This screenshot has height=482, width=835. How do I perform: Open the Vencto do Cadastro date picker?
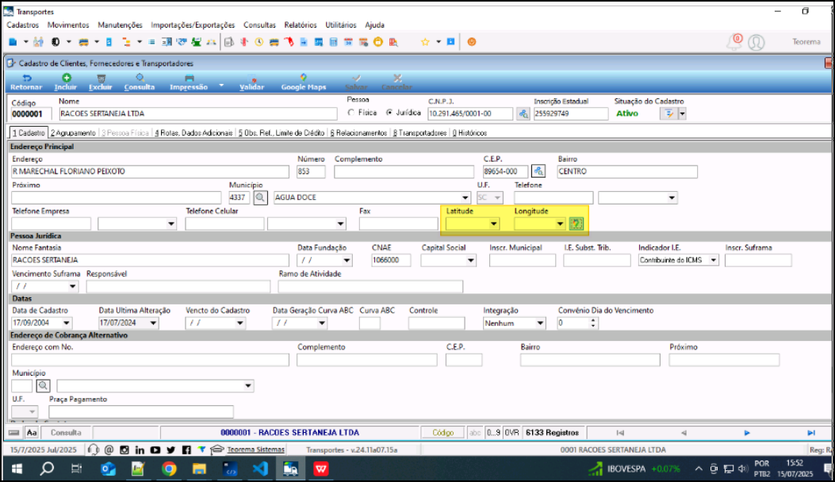tap(239, 323)
